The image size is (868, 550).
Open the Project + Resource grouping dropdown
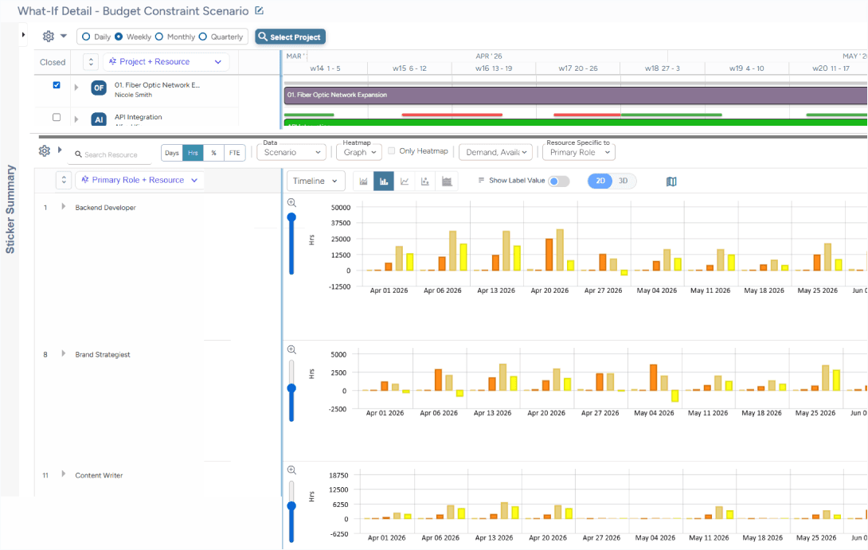(x=165, y=62)
